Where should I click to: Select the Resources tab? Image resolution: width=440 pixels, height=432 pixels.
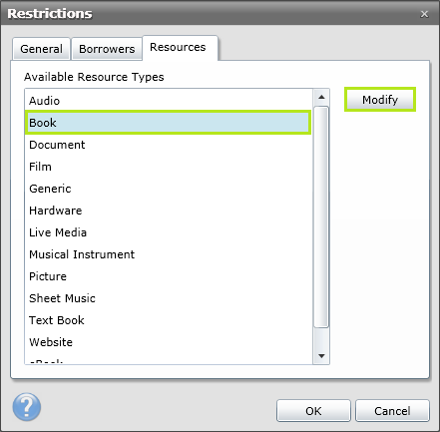point(180,48)
